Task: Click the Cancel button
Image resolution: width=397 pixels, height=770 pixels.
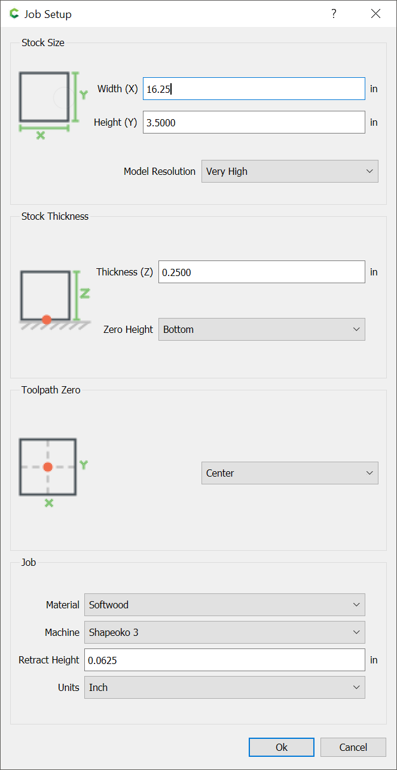Action: [353, 747]
